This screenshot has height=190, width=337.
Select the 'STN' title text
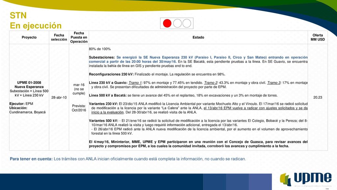click(x=18, y=16)
